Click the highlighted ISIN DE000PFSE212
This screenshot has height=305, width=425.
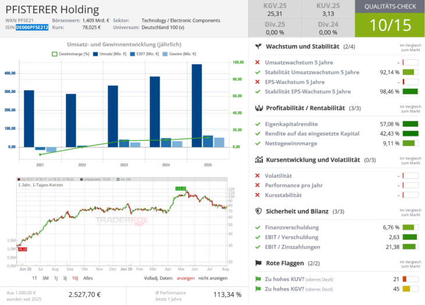pyautogui.click(x=32, y=27)
